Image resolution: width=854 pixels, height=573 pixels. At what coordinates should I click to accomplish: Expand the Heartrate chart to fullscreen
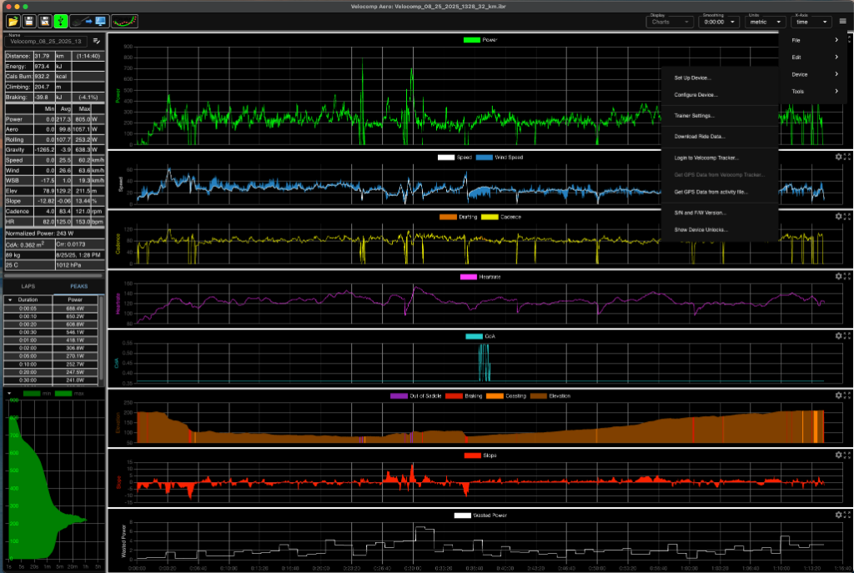coord(847,276)
